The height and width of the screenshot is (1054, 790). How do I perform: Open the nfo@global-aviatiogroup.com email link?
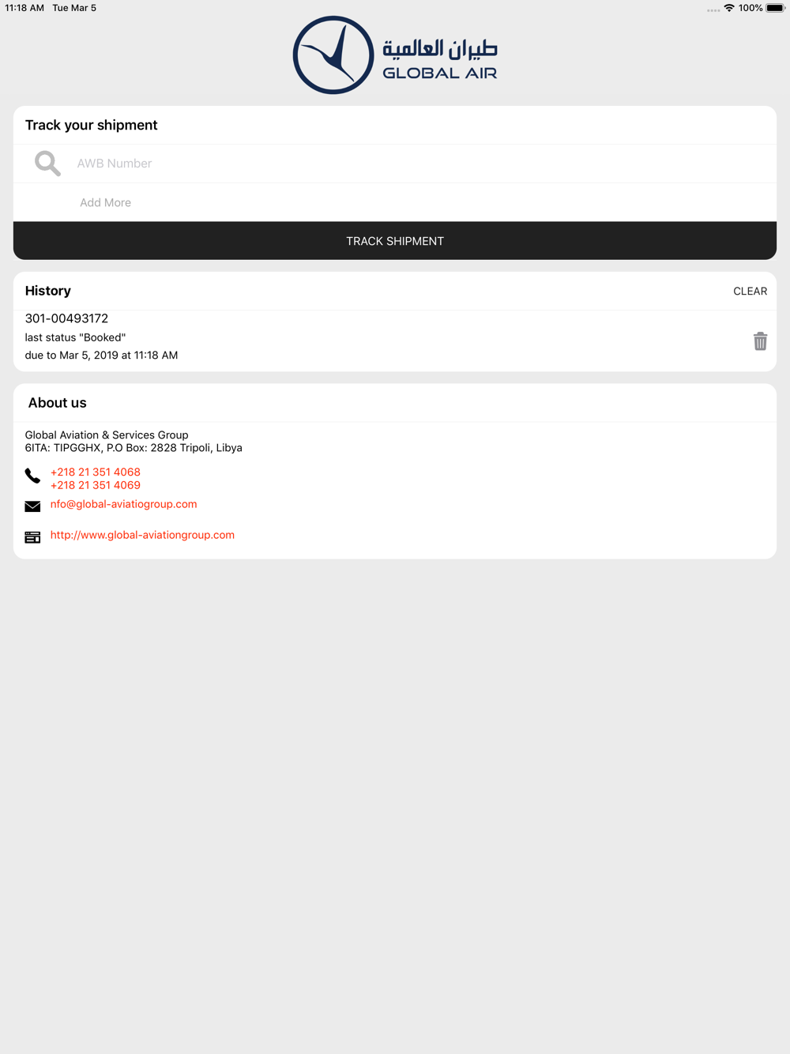tap(123, 504)
